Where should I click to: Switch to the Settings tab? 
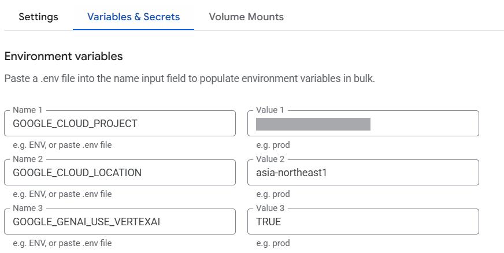38,17
